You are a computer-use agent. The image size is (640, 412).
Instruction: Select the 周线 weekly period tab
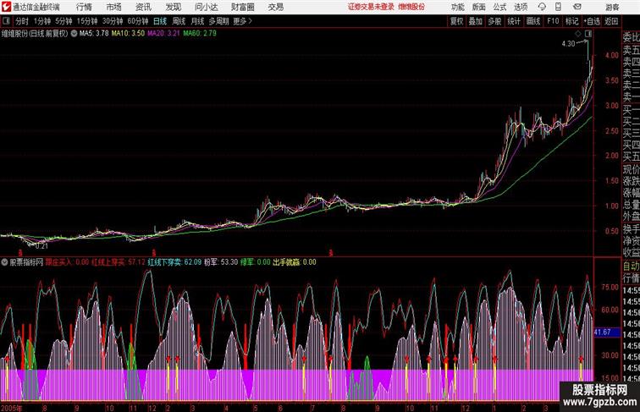tap(179, 21)
